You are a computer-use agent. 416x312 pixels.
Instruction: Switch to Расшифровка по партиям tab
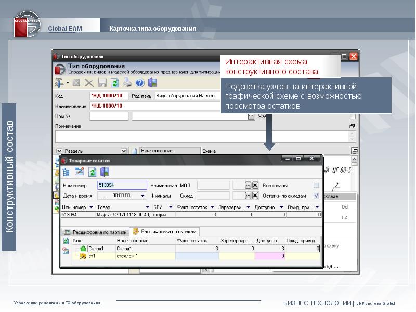[x=94, y=232]
